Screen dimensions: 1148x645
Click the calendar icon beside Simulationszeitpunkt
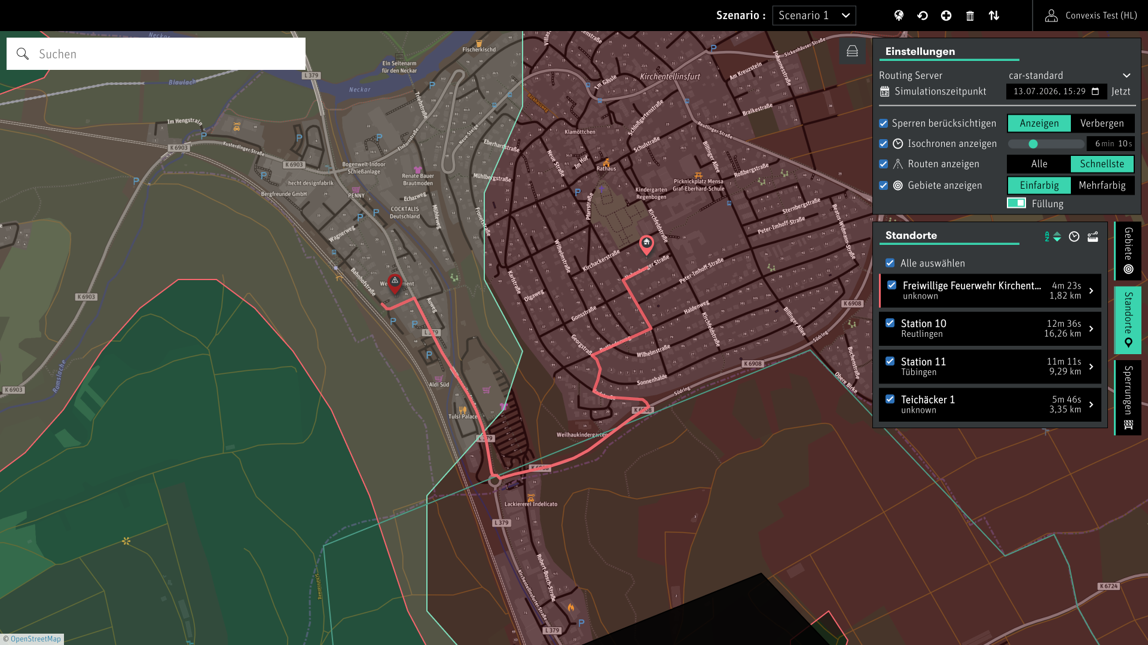click(x=885, y=91)
